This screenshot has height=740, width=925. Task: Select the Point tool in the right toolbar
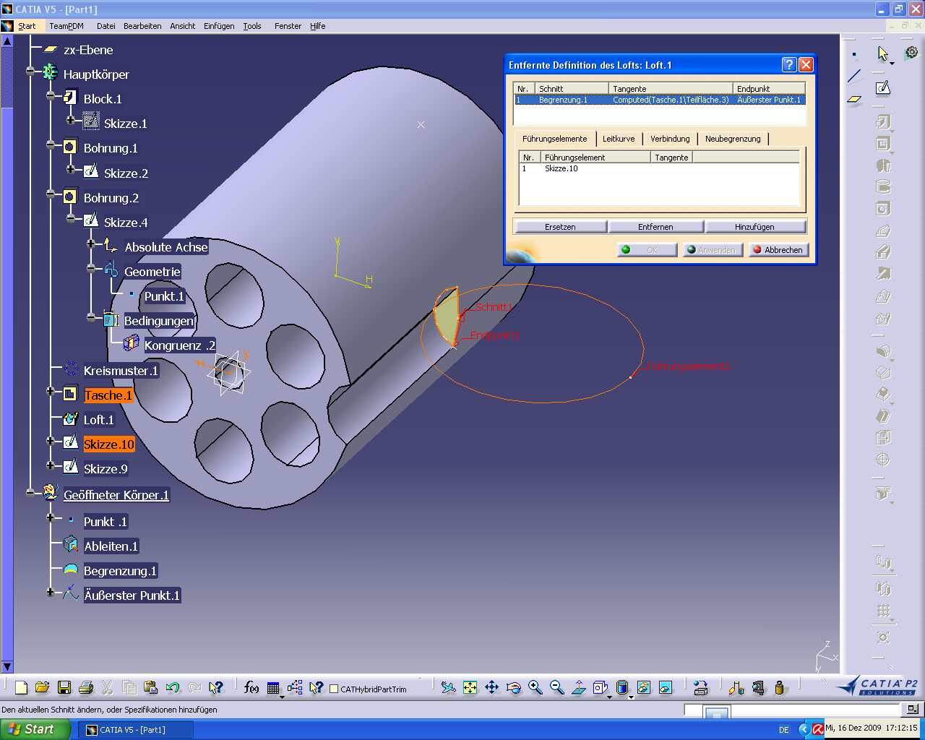point(854,54)
